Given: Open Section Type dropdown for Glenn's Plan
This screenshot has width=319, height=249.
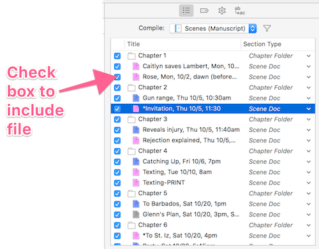Looking at the screenshot, I should [x=309, y=215].
